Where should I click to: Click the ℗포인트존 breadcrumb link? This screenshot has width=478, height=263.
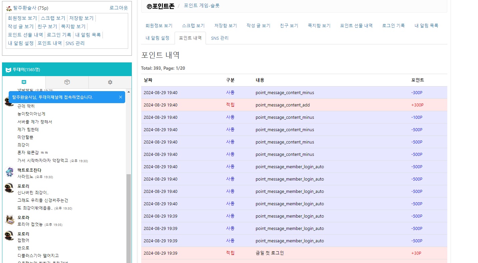pos(161,6)
